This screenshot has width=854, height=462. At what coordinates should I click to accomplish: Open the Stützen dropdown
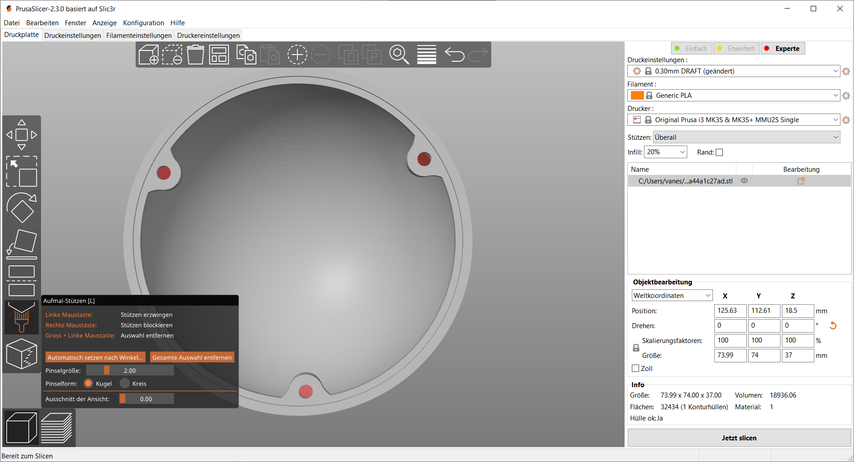pos(746,137)
